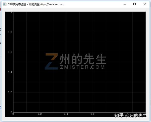Viewport: 151px width, 122px height.
Task: Click the Z logo watermark in the plot
Action: [x=51, y=61]
